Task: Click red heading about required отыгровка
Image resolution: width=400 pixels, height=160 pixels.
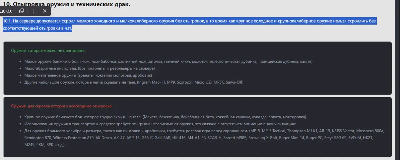Action: tap(62, 106)
